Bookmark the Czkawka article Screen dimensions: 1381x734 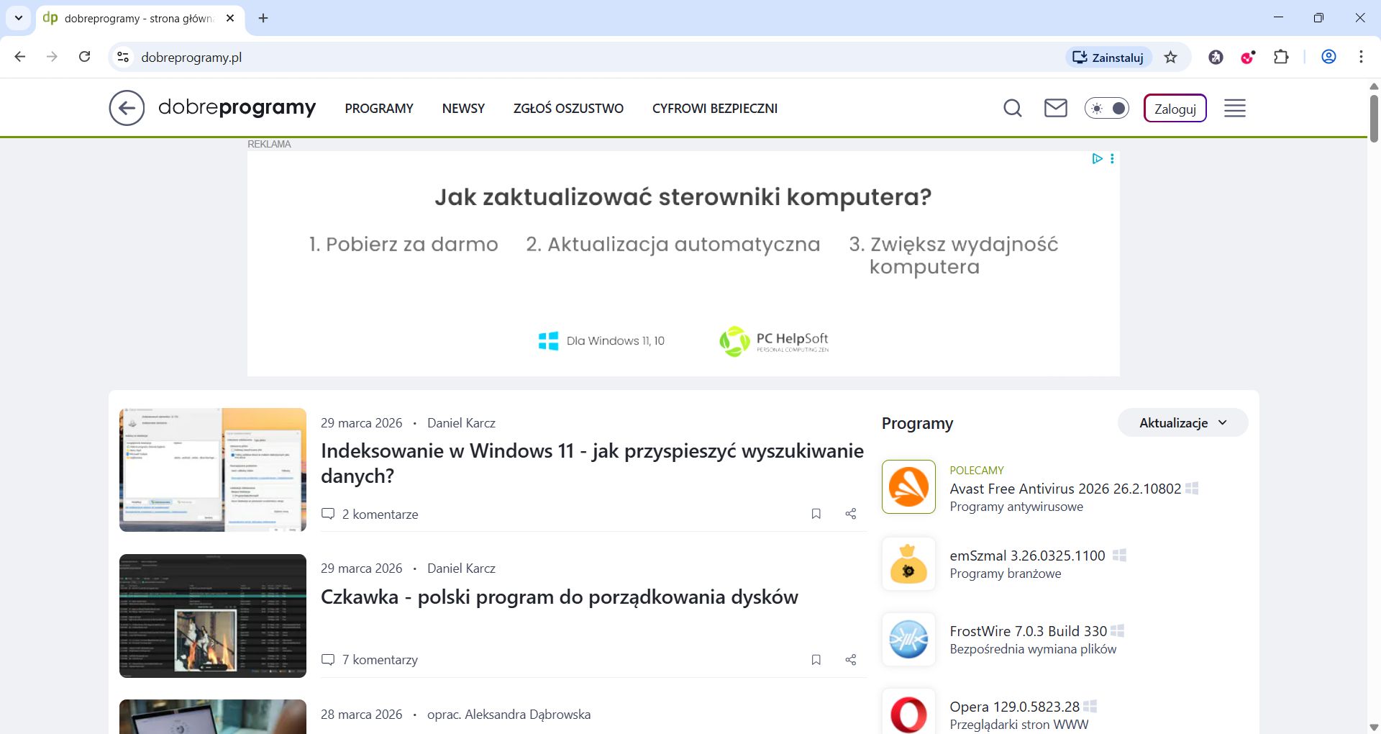point(816,660)
